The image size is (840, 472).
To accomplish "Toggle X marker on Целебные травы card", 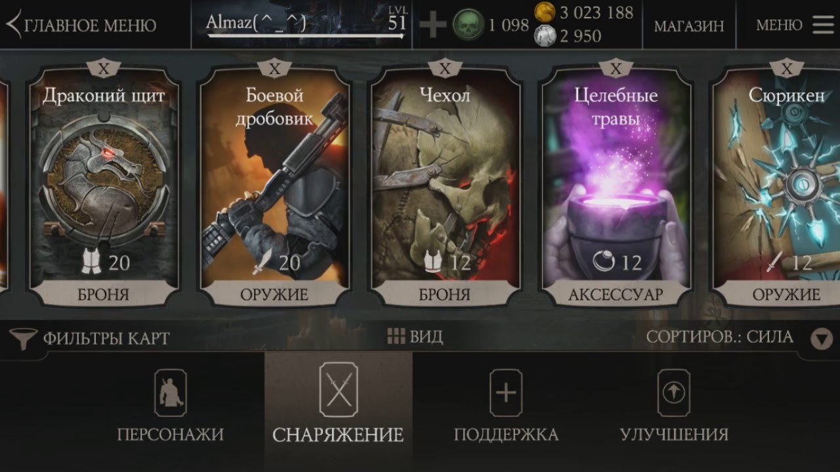I will [616, 68].
